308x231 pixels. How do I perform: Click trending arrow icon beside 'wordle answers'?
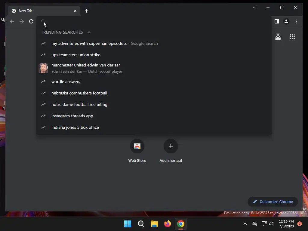click(x=43, y=82)
